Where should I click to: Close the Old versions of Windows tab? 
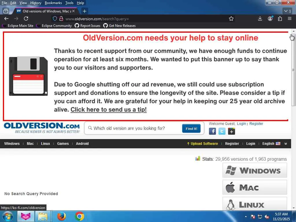click(73, 11)
